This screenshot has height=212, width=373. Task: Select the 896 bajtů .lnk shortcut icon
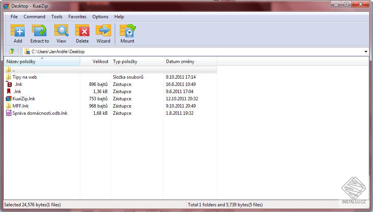click(x=9, y=84)
